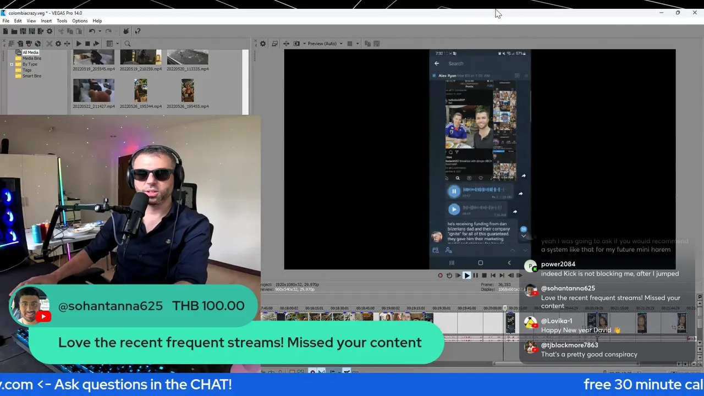
Task: Click the What's This help icon
Action: [x=137, y=31]
